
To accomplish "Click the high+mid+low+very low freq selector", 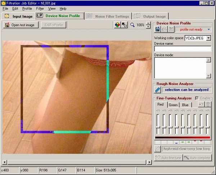I will 186,149.
